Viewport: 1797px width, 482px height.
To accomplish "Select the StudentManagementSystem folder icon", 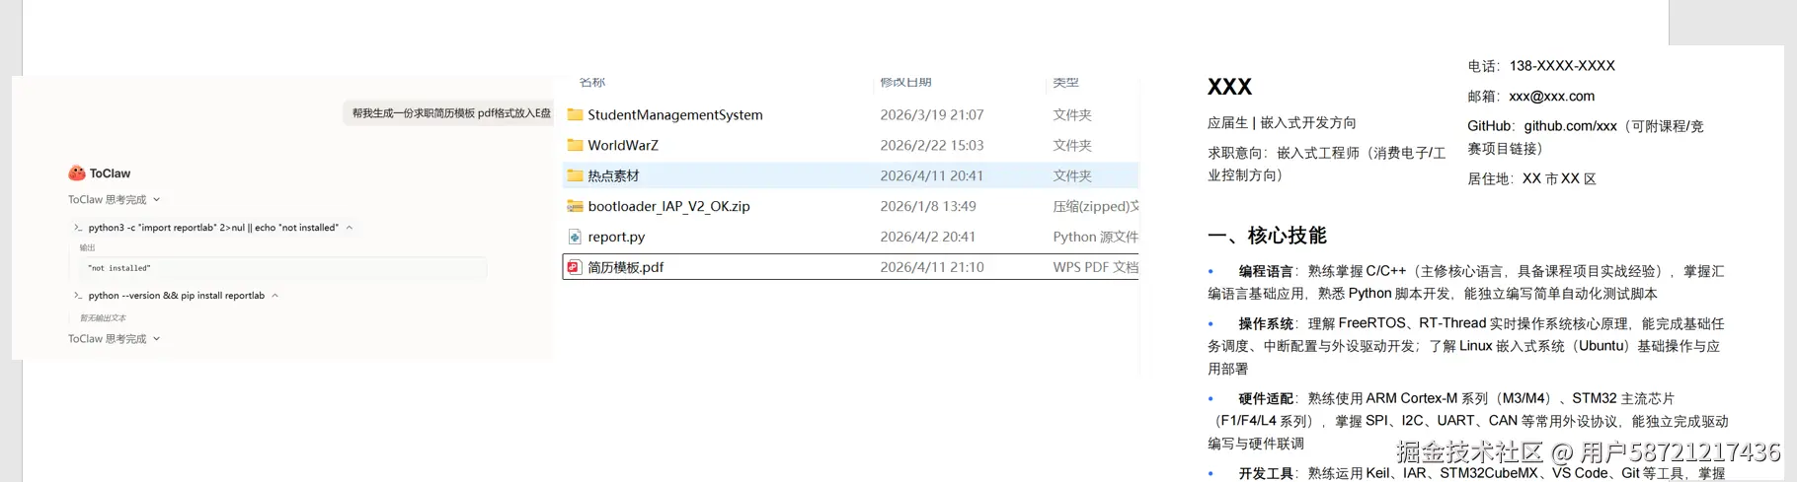I will pos(575,115).
